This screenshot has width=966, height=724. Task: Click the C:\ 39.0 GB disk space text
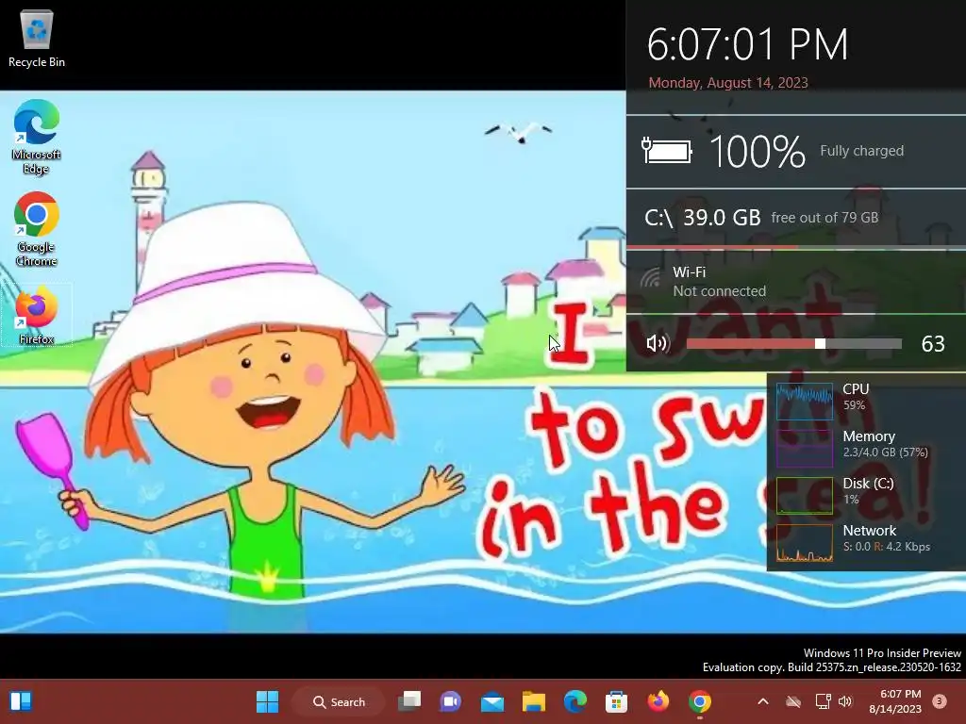(702, 218)
